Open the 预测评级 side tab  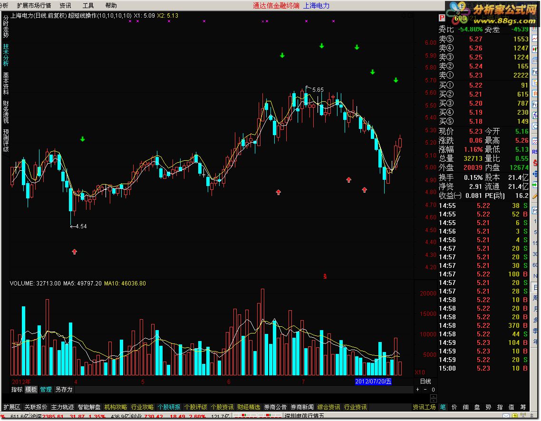point(6,140)
